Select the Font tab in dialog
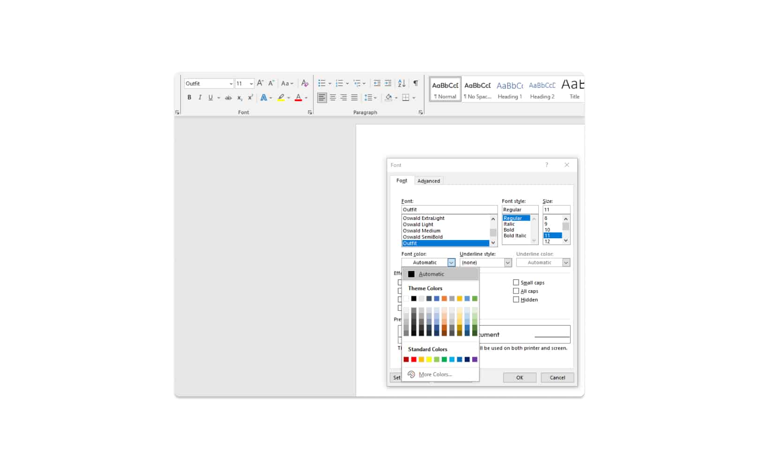The image size is (759, 468). pos(402,181)
